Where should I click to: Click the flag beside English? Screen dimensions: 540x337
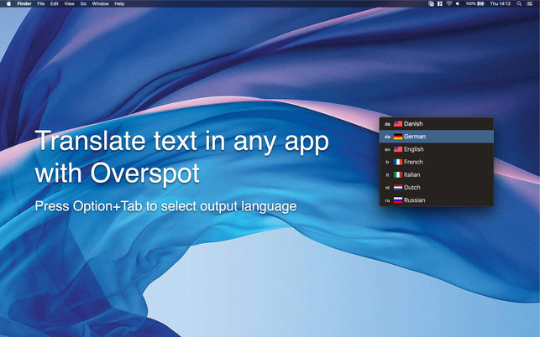(398, 149)
